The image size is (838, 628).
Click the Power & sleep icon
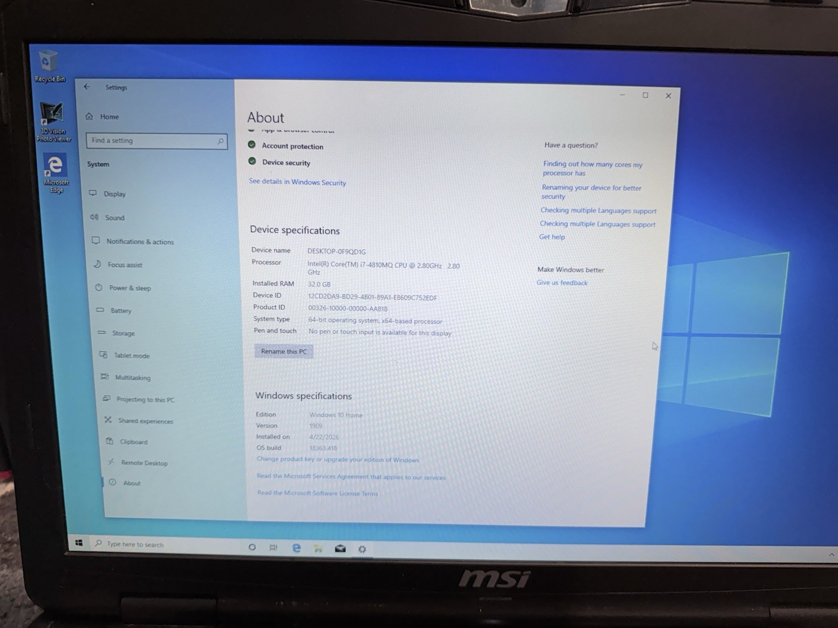coord(98,287)
